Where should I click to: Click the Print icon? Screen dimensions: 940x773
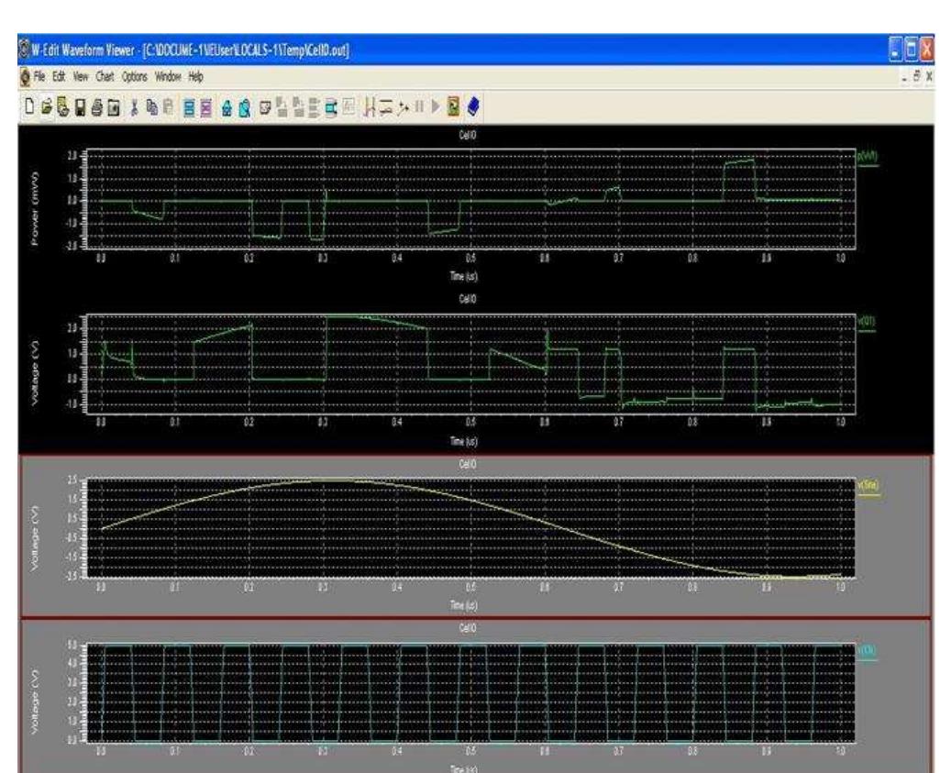tap(96, 108)
